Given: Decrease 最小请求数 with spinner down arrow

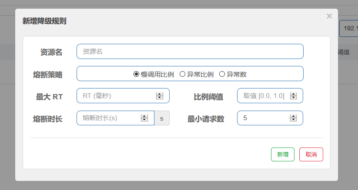Looking at the screenshot, I should pos(294,120).
